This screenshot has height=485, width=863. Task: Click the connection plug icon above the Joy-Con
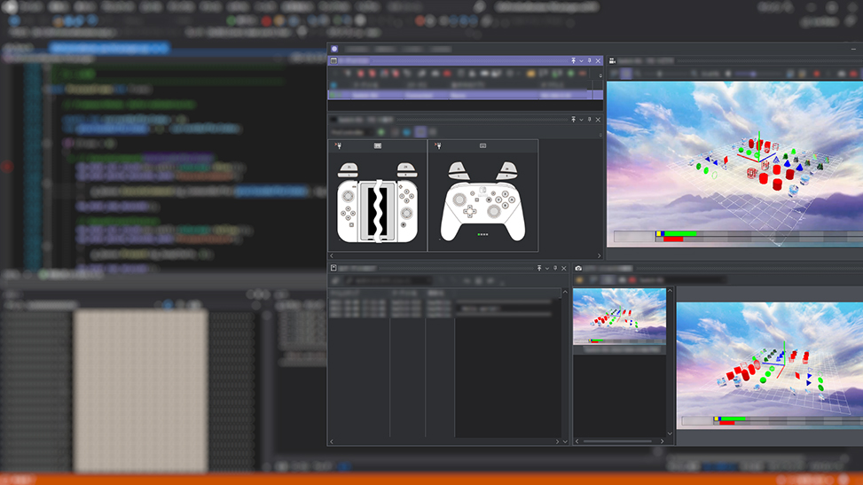pos(338,145)
